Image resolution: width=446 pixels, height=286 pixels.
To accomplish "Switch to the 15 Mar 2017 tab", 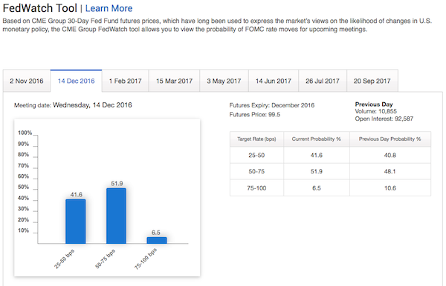I will tap(175, 81).
